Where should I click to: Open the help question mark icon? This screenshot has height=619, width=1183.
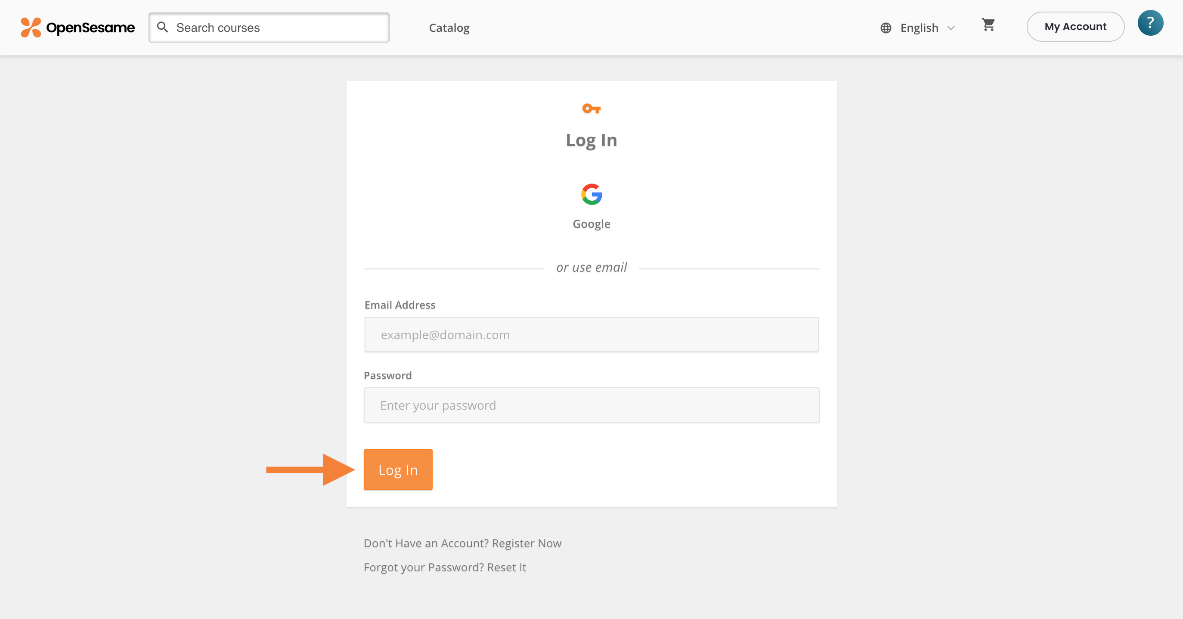coord(1150,22)
